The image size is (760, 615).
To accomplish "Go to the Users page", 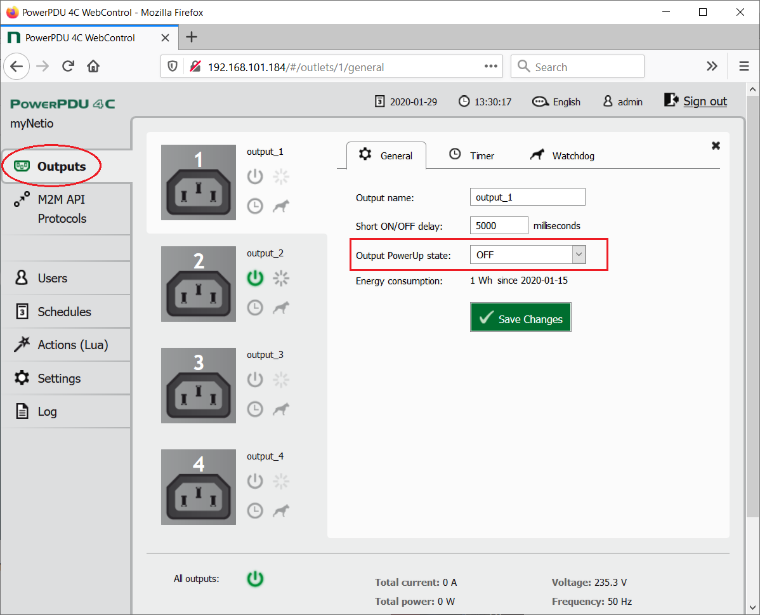I will point(67,278).
